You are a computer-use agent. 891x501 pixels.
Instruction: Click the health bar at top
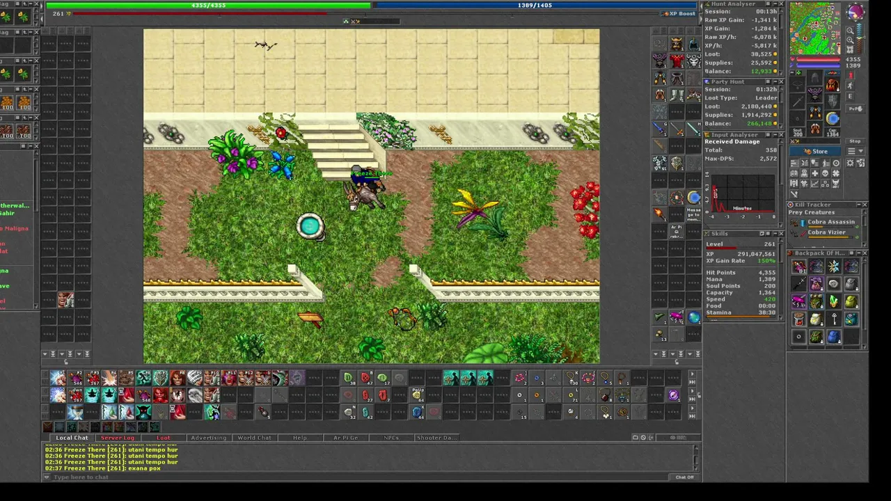coord(208,6)
